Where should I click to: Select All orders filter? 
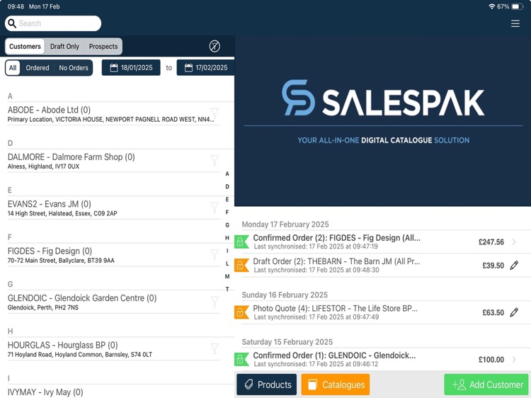click(13, 68)
